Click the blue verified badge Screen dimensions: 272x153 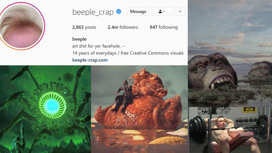tap(119, 12)
